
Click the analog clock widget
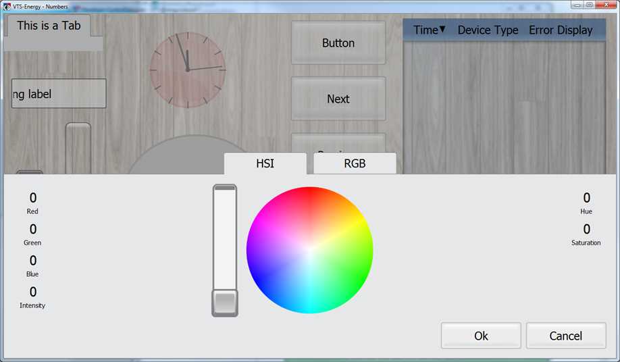tap(188, 70)
